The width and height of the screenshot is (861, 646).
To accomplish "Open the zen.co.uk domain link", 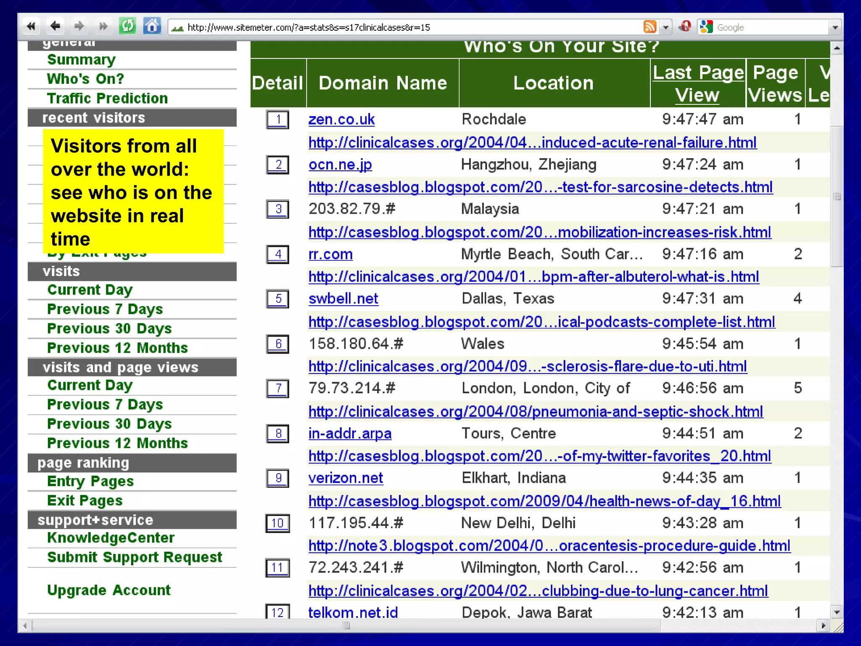I will coord(341,119).
